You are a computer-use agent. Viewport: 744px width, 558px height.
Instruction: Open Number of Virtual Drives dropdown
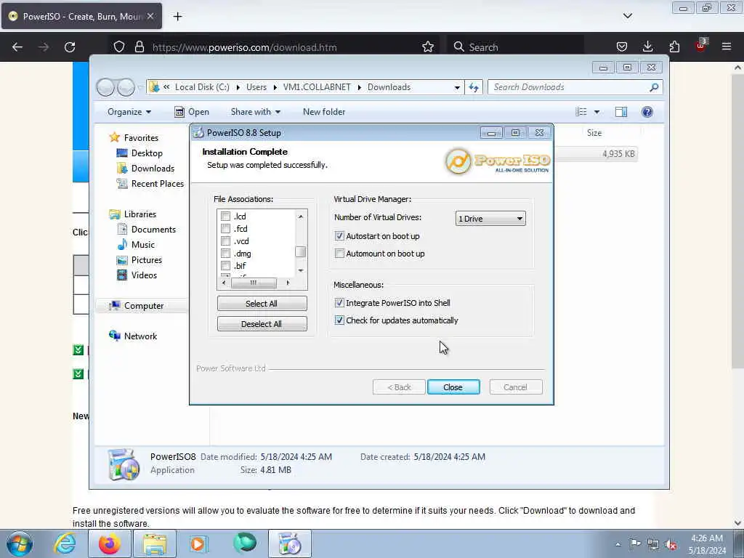click(x=490, y=218)
